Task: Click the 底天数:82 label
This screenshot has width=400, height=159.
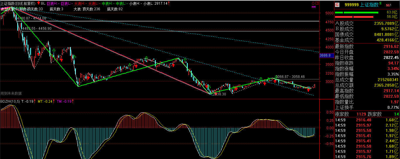Action: [x=115, y=9]
